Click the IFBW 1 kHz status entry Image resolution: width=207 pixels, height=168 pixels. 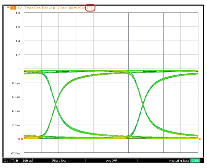(59, 161)
